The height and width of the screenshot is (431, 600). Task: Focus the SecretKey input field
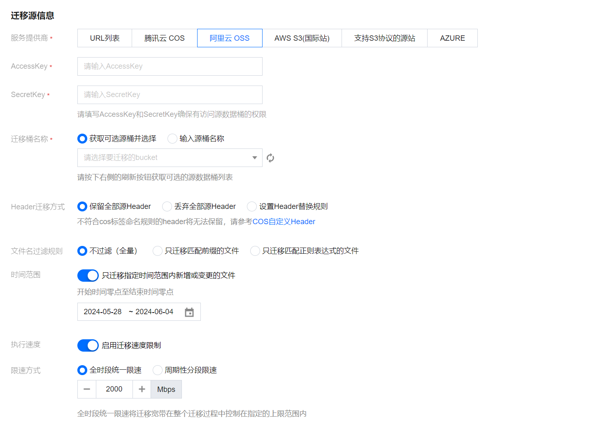tap(170, 95)
